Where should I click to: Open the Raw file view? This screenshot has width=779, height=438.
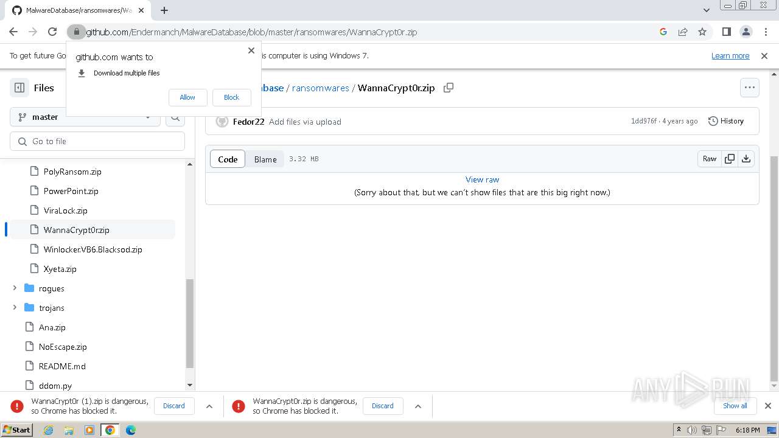[710, 159]
